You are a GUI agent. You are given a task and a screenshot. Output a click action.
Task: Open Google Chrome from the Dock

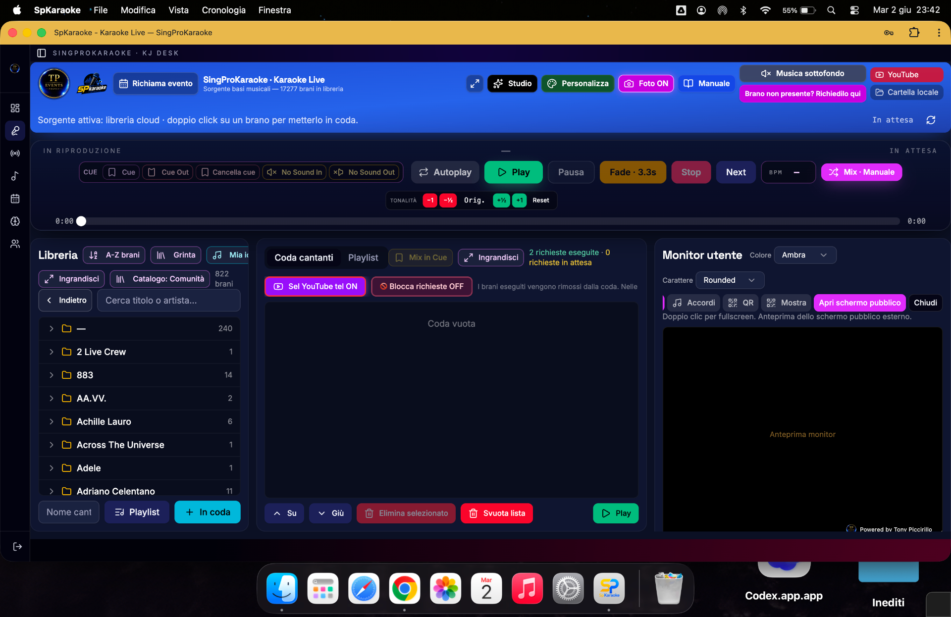point(405,589)
